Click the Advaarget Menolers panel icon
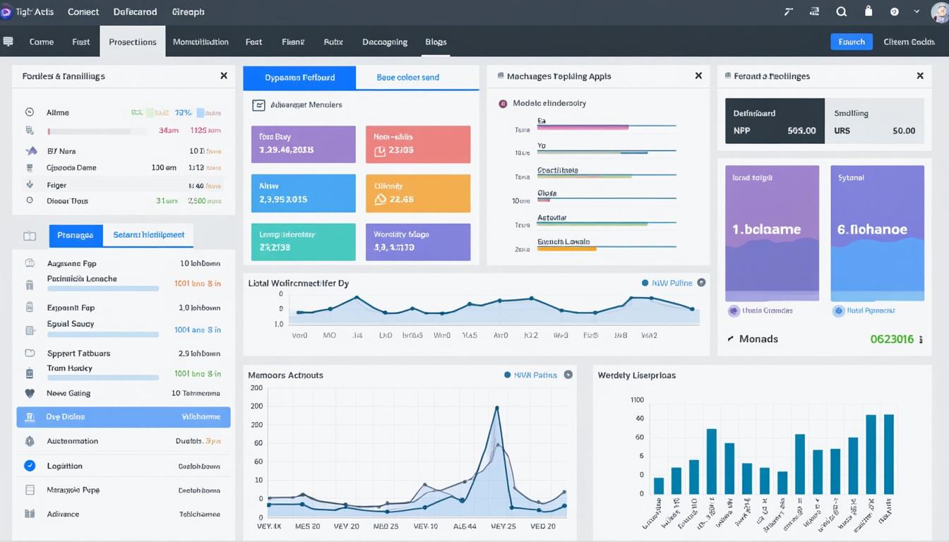The image size is (949, 542). (258, 105)
